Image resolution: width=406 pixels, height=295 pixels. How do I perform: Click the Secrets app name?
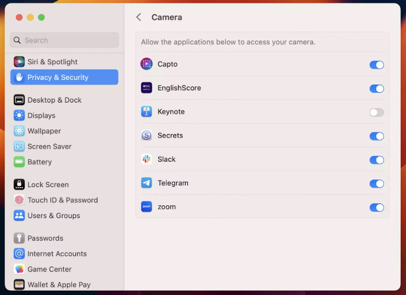point(170,135)
